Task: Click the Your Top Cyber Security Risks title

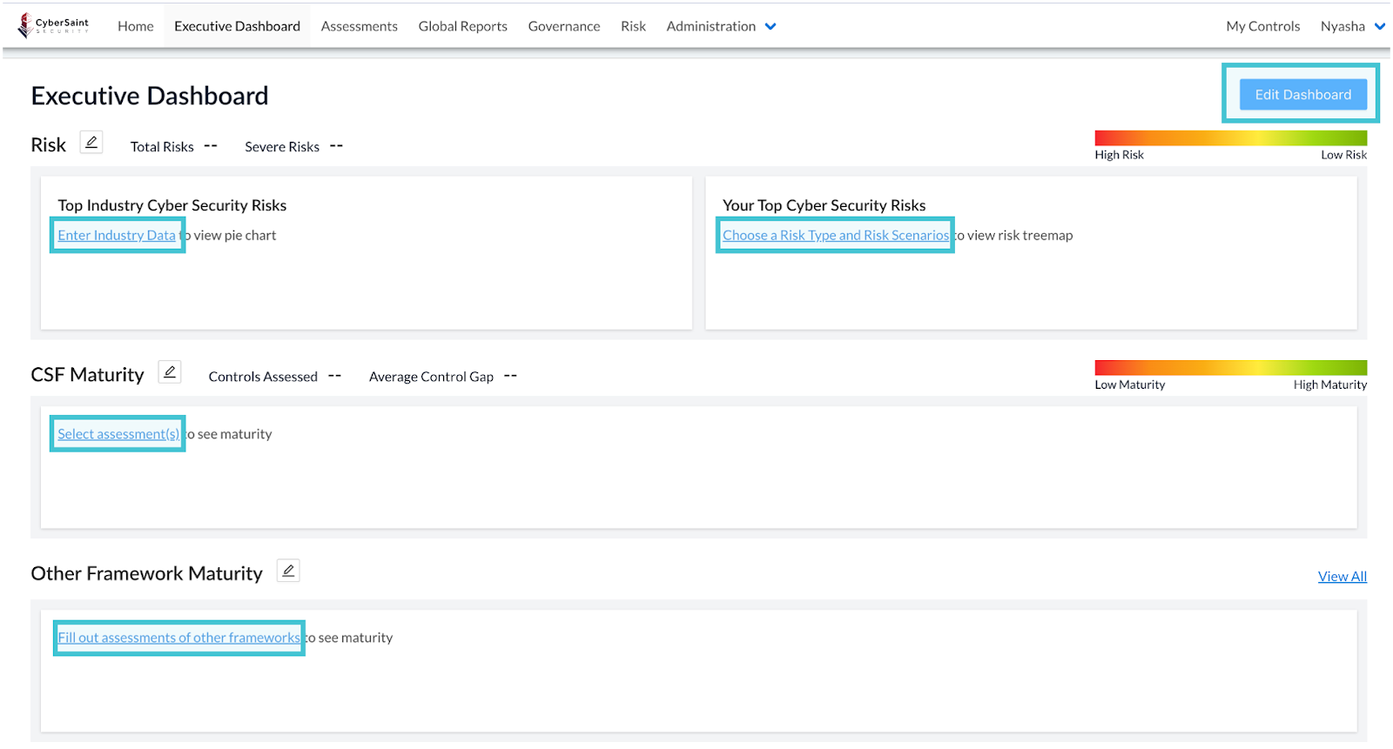Action: pos(824,205)
